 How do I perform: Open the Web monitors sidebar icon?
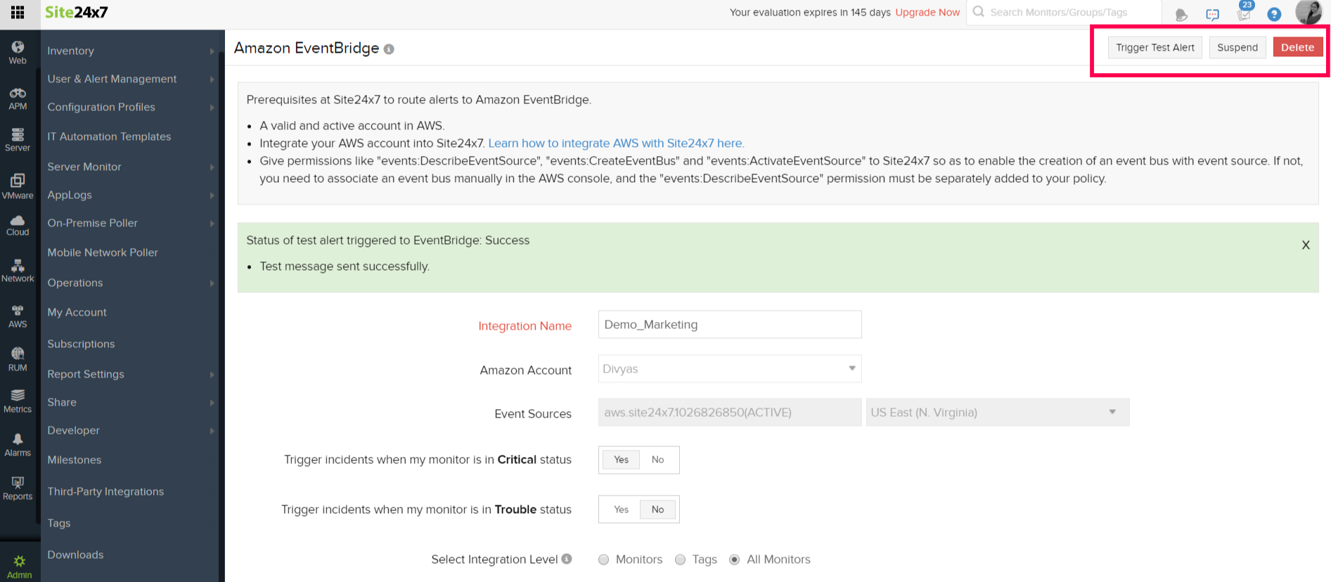point(18,51)
